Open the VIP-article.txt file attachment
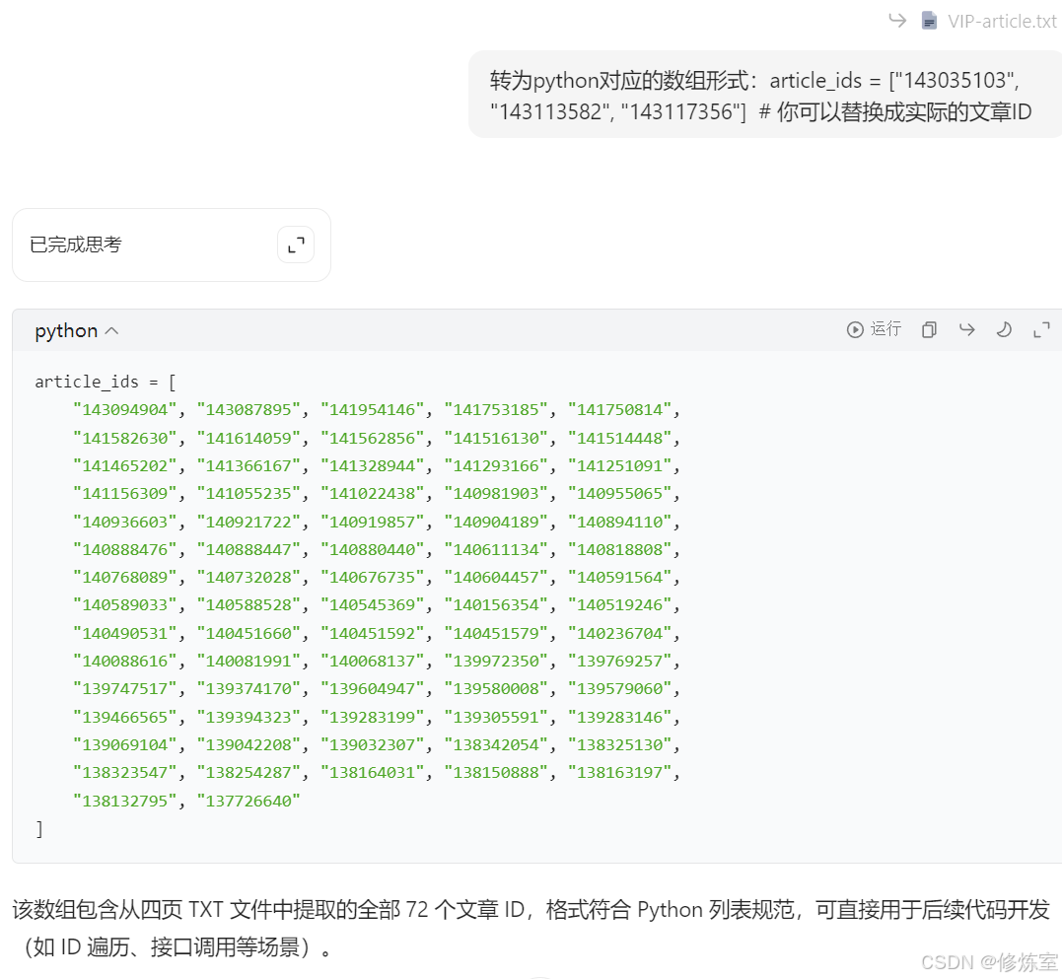Viewport: 1062px width, 979px height. point(989,21)
